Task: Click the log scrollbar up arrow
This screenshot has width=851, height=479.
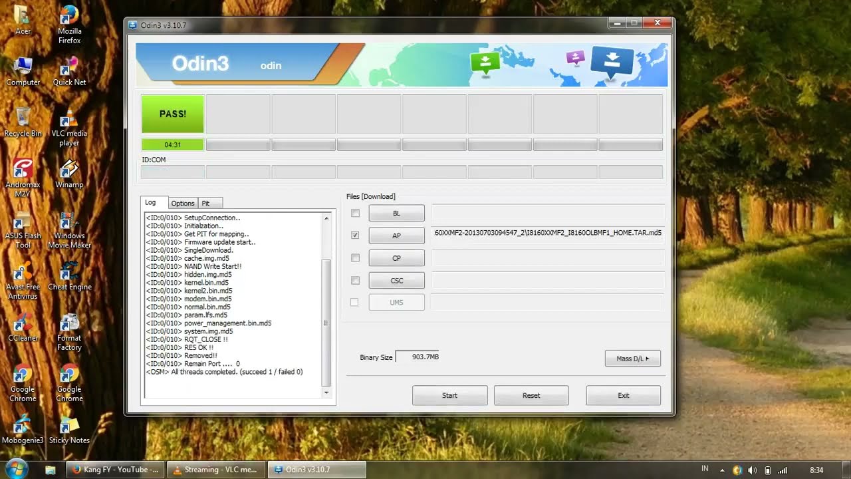Action: coord(326,218)
